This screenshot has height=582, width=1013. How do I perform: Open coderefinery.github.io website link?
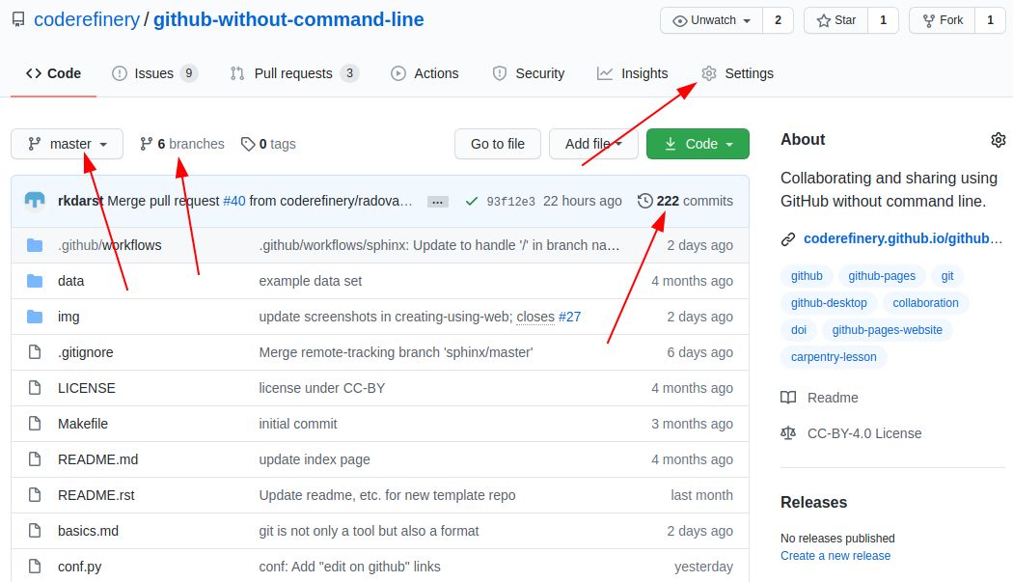(902, 238)
